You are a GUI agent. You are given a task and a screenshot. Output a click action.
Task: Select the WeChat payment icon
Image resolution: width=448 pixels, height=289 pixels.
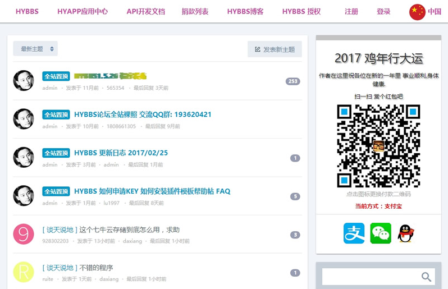[381, 233]
